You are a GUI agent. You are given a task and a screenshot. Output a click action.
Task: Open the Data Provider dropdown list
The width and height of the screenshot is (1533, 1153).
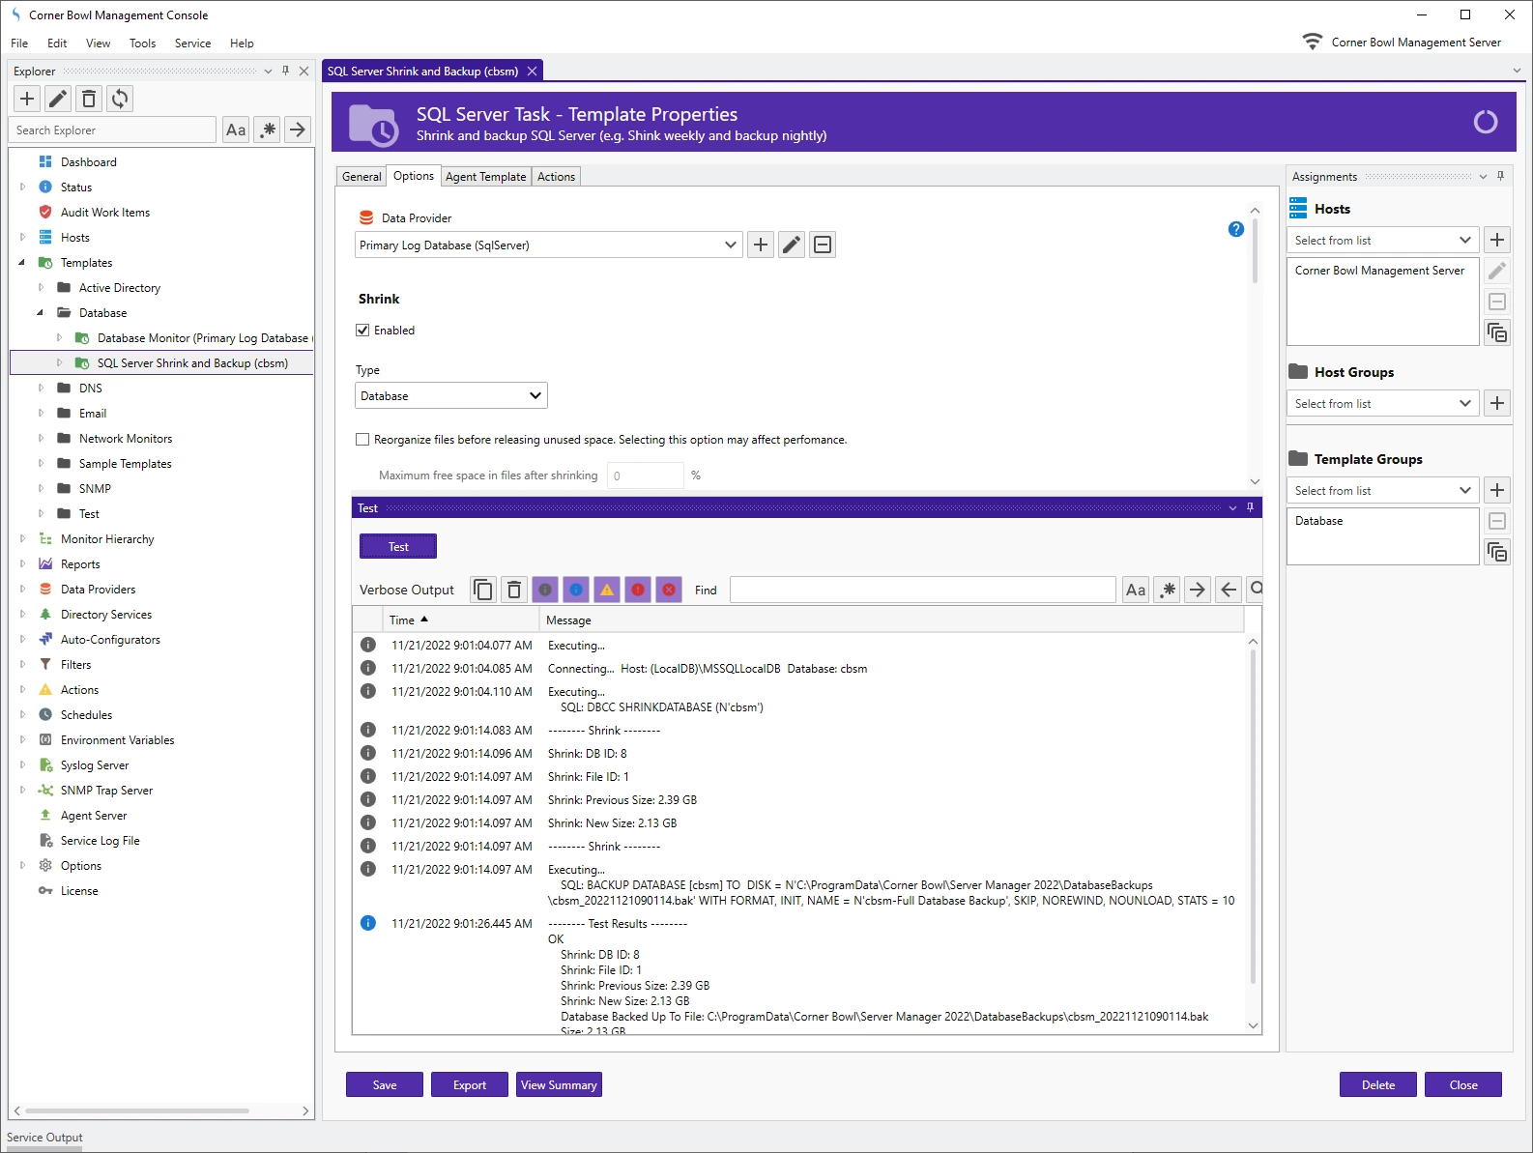[x=547, y=245]
